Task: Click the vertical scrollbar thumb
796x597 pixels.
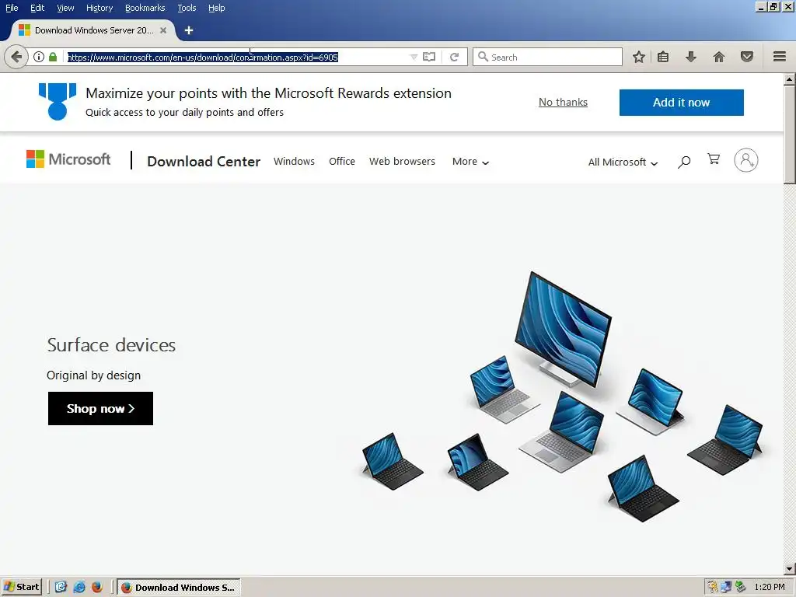Action: pos(790,134)
